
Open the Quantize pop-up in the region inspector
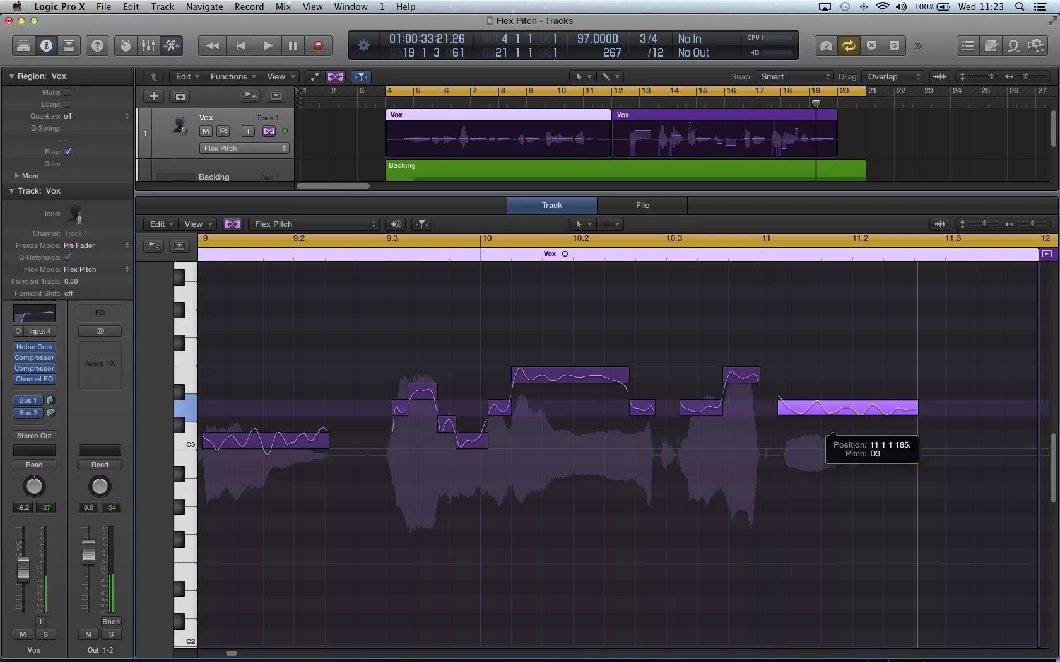[x=96, y=116]
